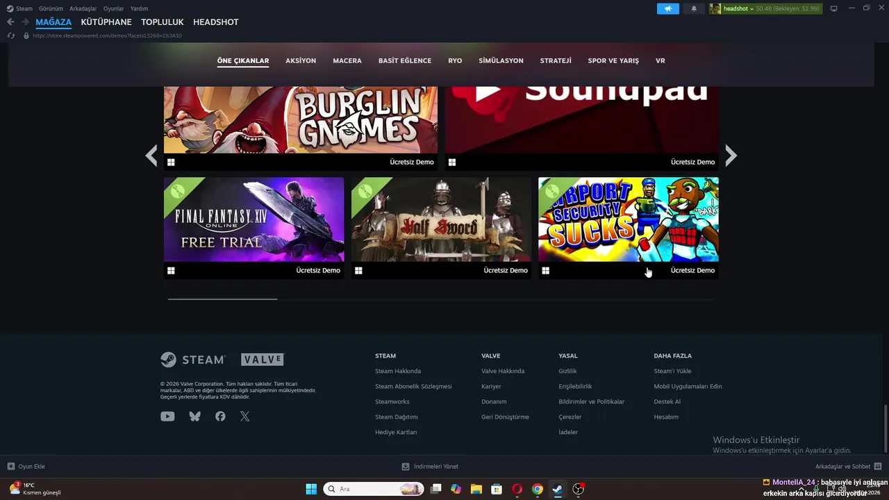Switch to Big Picture mode monitor icon

834,8
